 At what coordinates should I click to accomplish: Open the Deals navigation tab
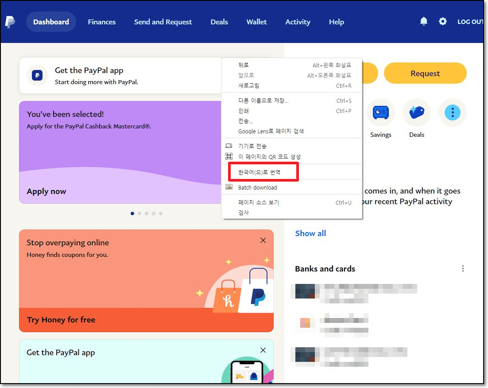click(219, 22)
